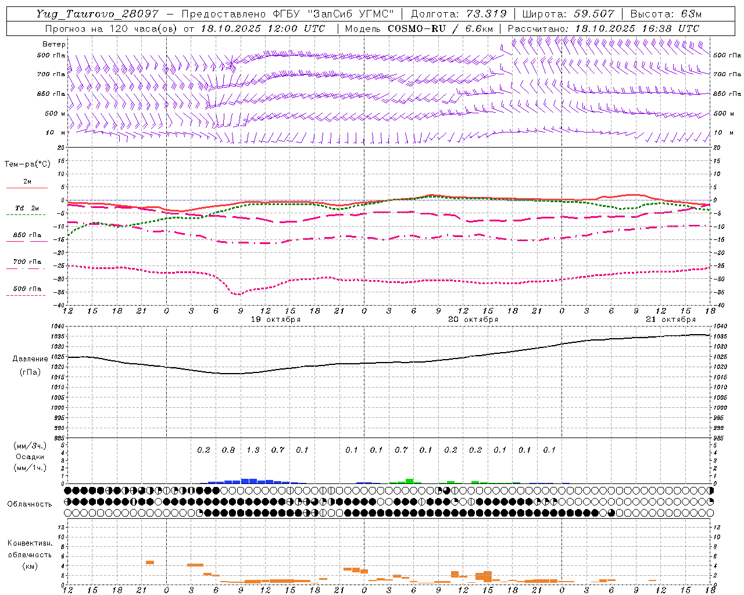Click the Давление pressure panel label
The height and width of the screenshot is (595, 744).
coord(30,359)
